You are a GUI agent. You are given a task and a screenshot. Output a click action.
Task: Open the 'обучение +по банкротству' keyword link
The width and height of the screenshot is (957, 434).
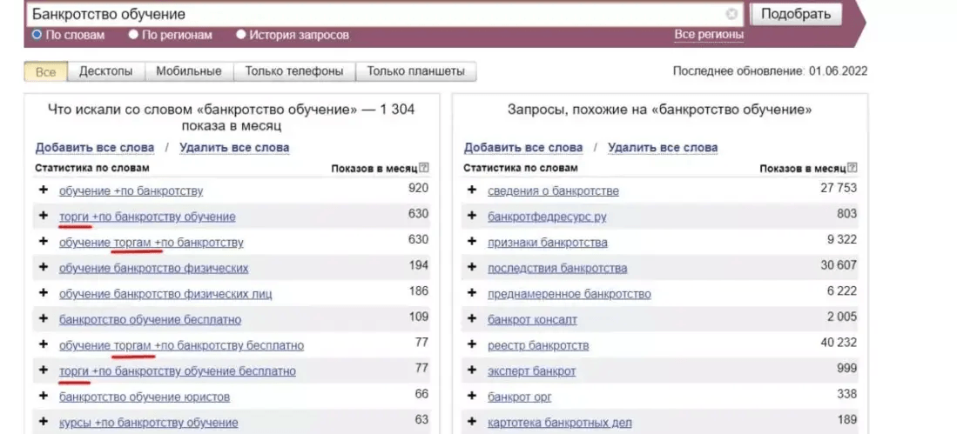point(131,190)
